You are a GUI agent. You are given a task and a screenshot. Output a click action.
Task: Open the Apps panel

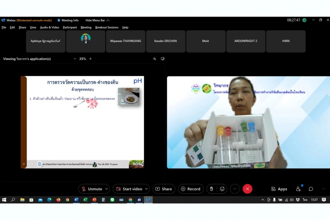click(279, 189)
